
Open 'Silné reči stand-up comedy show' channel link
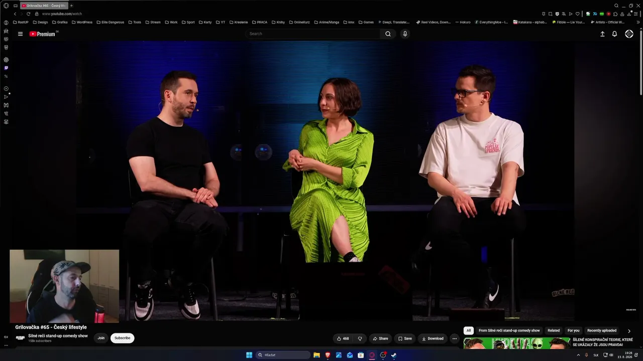[58, 336]
